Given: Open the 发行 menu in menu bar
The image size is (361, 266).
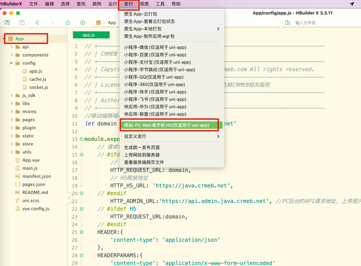Looking at the screenshot, I should [x=128, y=4].
